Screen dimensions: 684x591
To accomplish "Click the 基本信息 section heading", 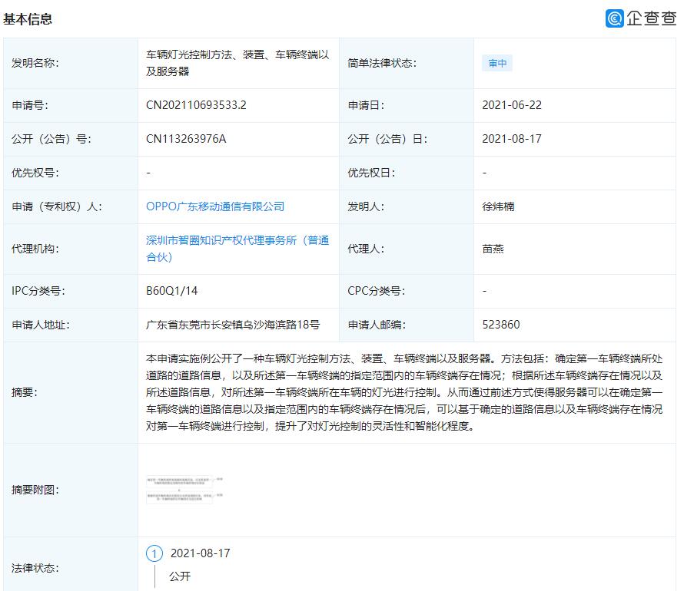I will (27, 19).
